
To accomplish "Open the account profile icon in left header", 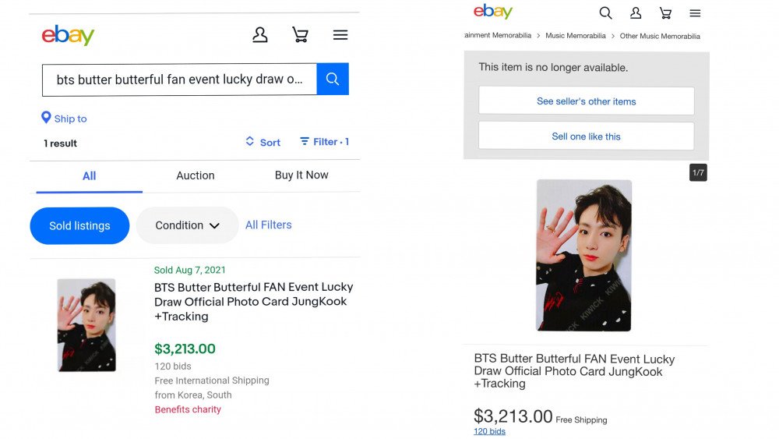I will pos(260,35).
